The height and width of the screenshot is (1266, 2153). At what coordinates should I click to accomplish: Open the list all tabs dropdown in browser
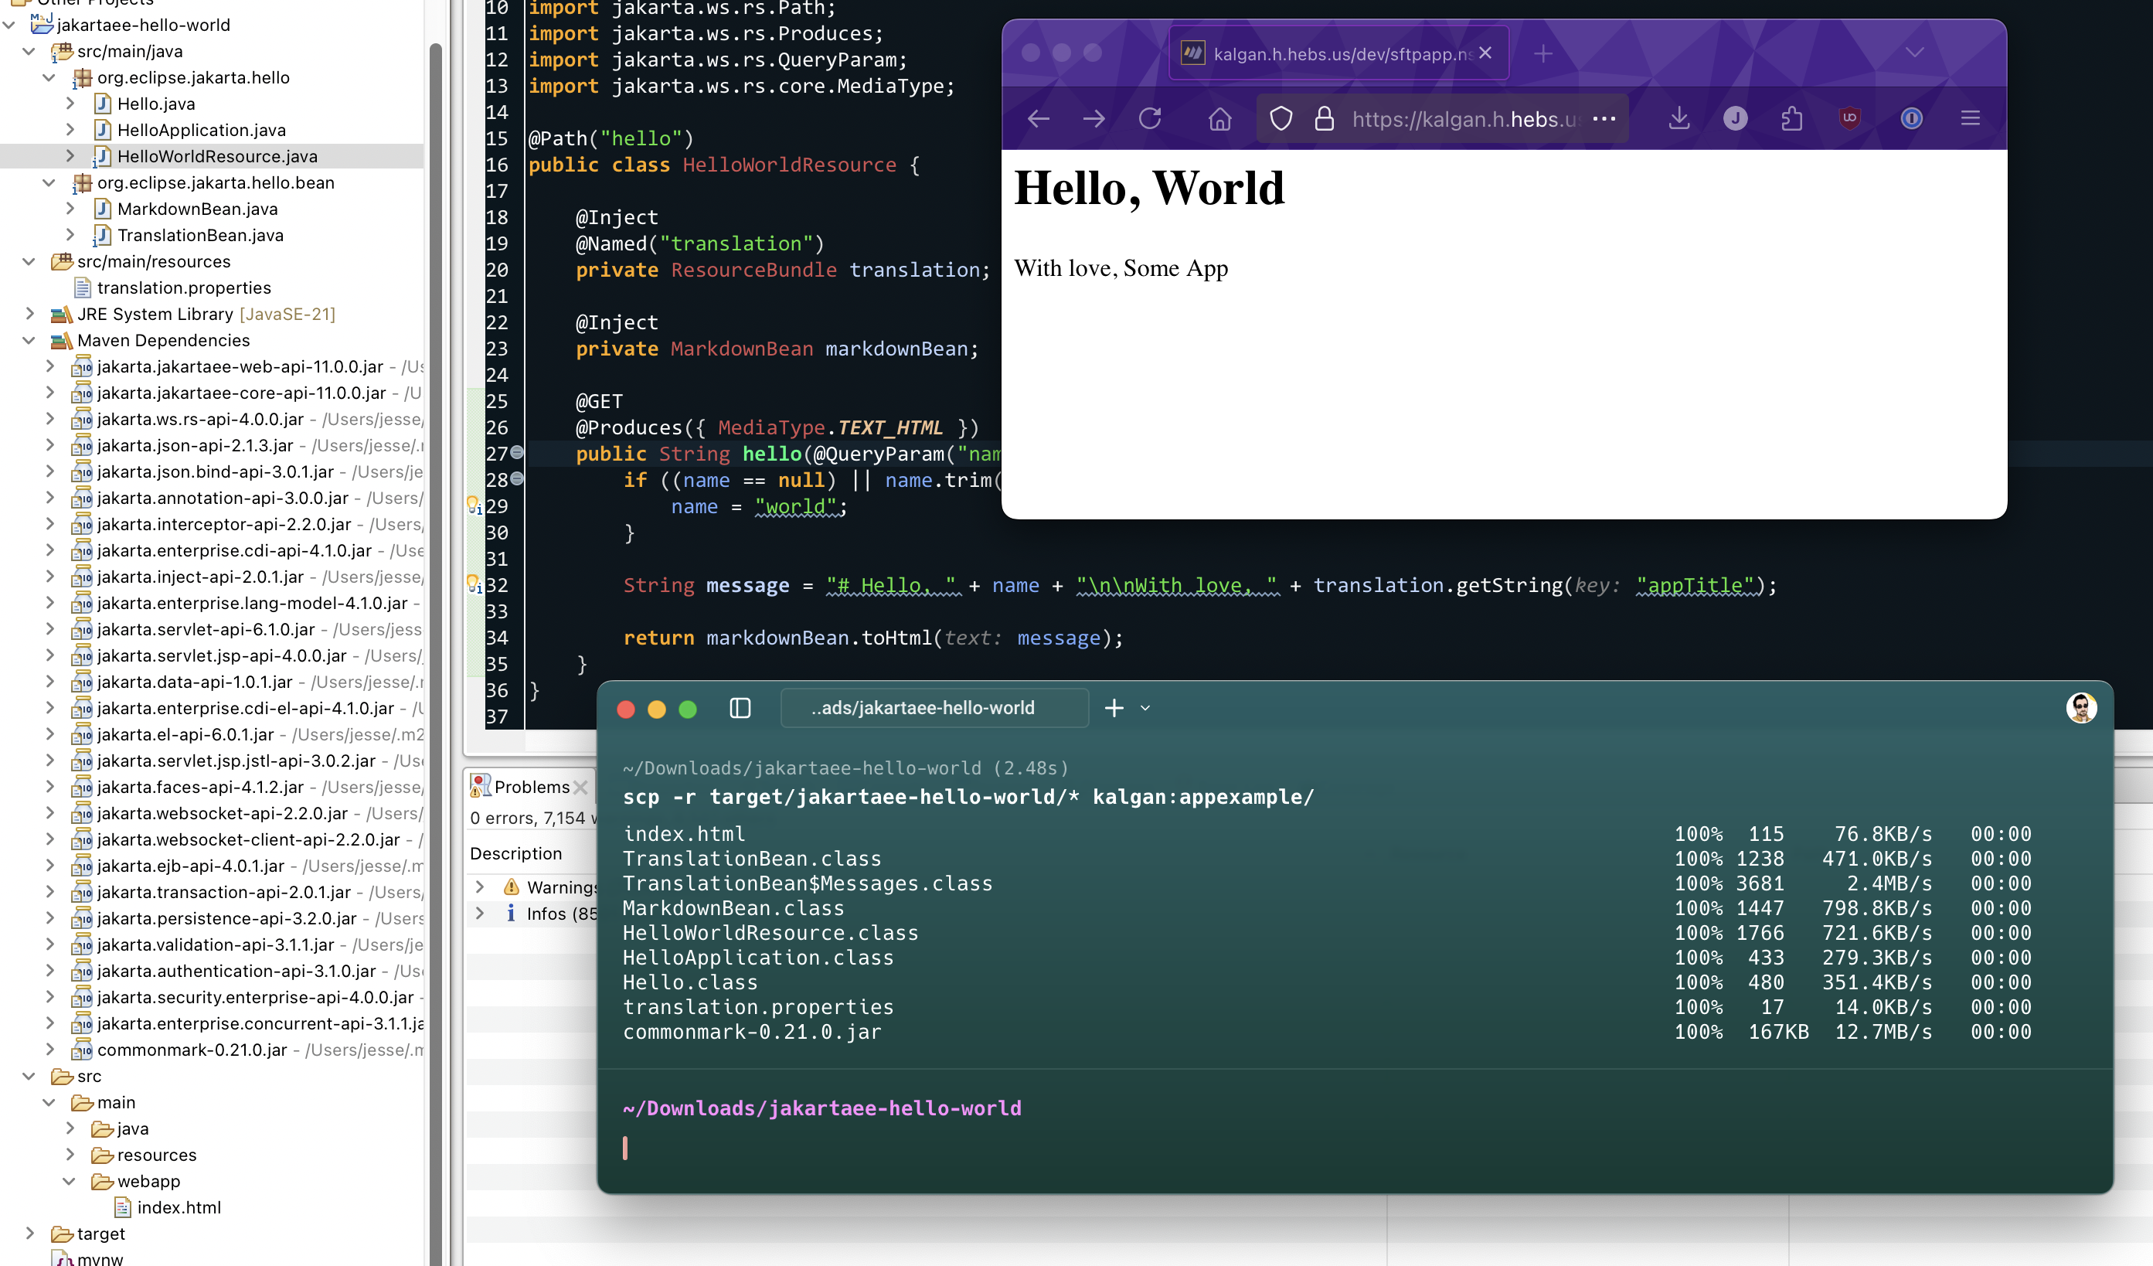tap(1915, 53)
